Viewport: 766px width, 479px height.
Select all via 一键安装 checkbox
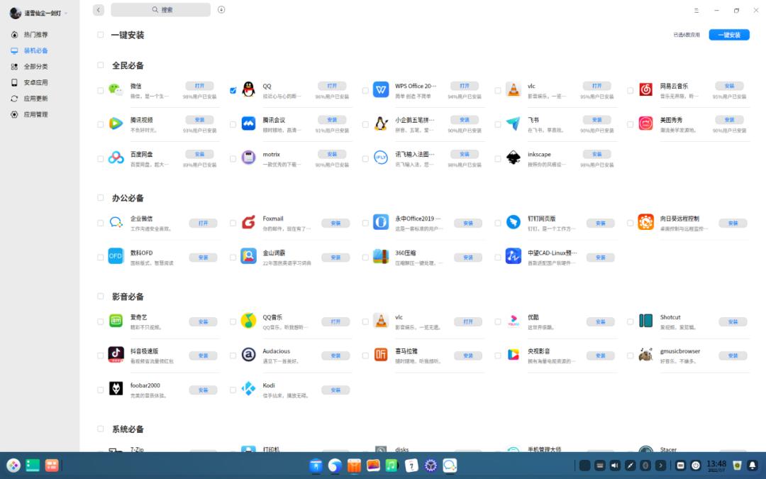coord(100,35)
